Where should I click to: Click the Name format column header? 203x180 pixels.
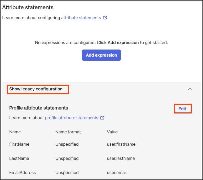pos(68,132)
